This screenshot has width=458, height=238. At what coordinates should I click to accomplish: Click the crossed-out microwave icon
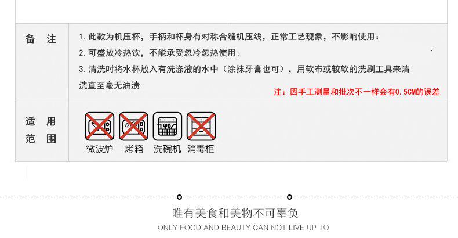click(100, 127)
